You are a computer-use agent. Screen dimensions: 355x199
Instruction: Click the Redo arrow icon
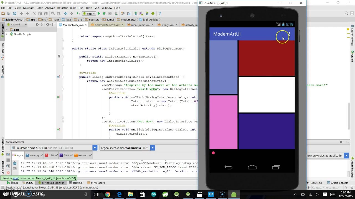[x=27, y=14]
